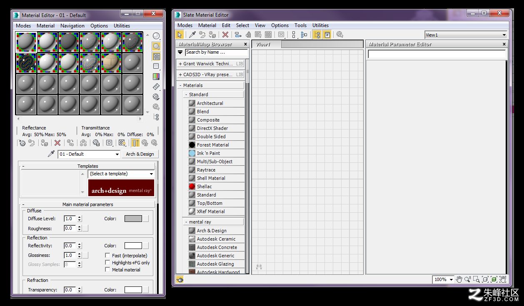
Task: Select the eyedropper pick material tool
Action: pos(51,154)
